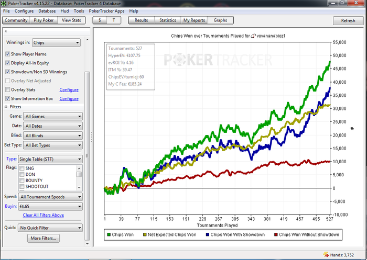The width and height of the screenshot is (367, 260).
Task: Select the $ cash games button
Action: click(x=100, y=20)
